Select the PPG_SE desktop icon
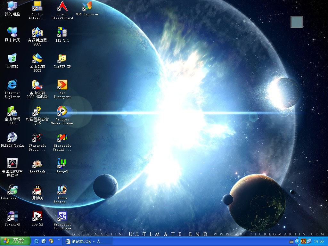The width and height of the screenshot is (328, 246). tap(37, 218)
